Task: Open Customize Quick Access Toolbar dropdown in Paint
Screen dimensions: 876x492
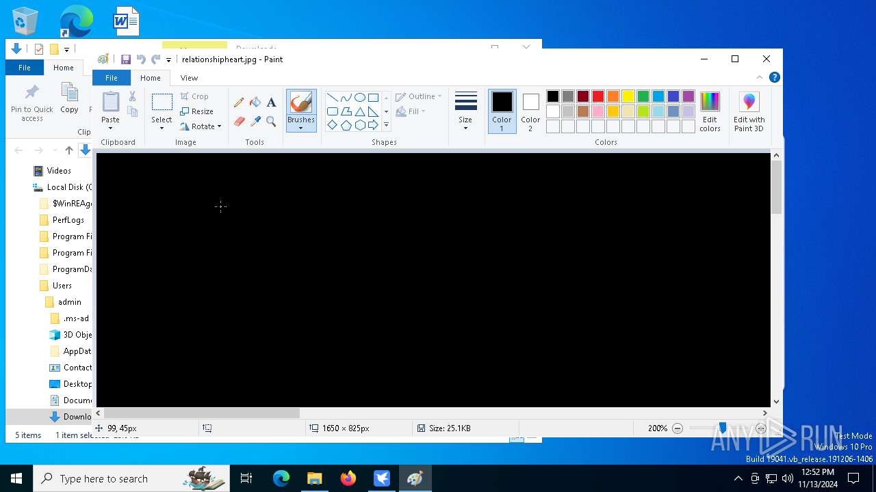Action: click(168, 60)
